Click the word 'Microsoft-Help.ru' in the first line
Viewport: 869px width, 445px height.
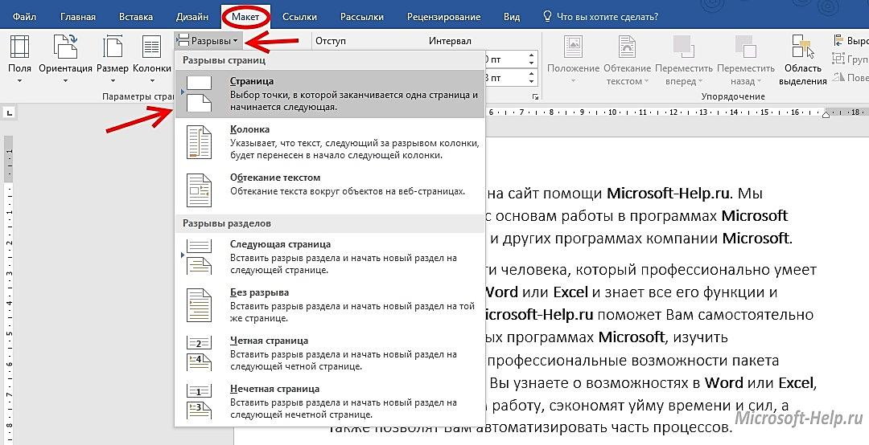pos(667,193)
